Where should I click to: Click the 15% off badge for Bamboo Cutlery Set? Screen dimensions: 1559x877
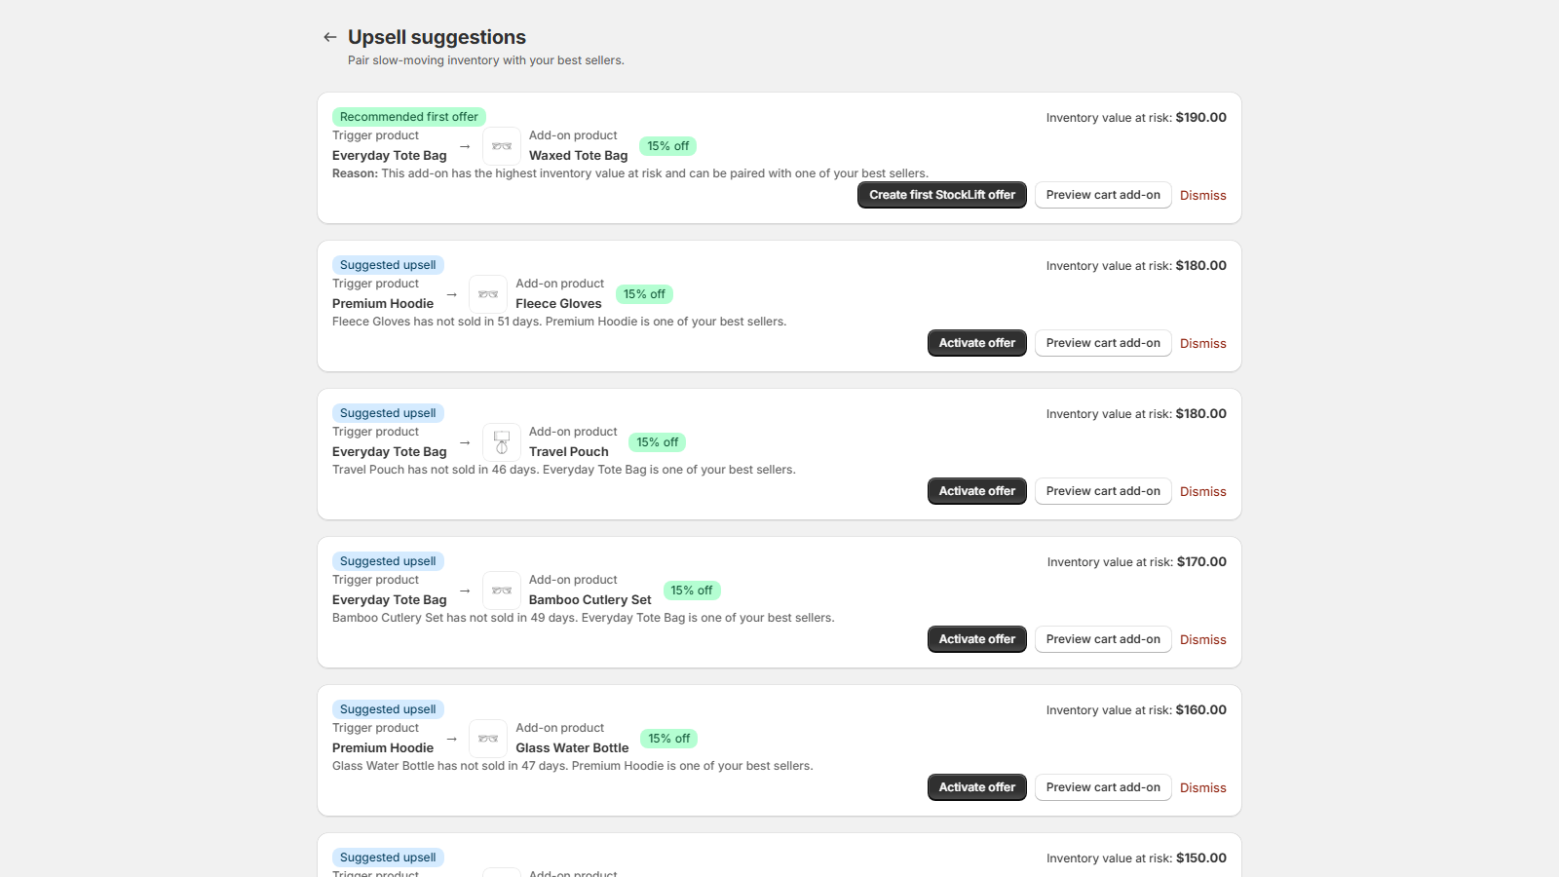click(692, 591)
